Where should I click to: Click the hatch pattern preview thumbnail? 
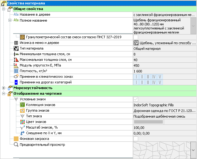click(x=162, y=150)
